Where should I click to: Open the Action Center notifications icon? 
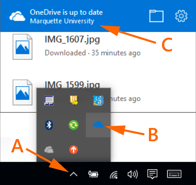(x=152, y=174)
